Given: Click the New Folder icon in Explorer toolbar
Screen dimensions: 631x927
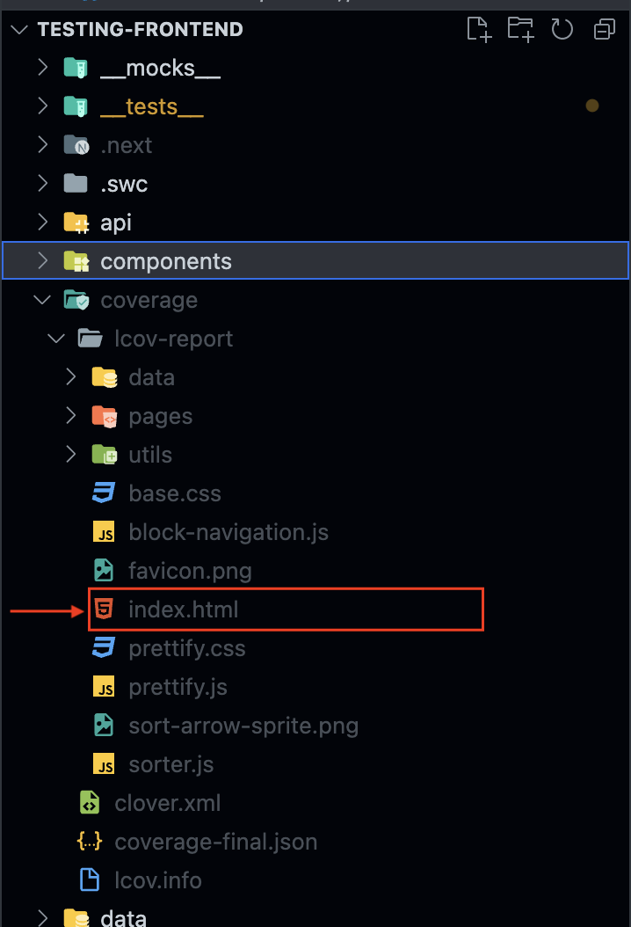Looking at the screenshot, I should [x=520, y=29].
